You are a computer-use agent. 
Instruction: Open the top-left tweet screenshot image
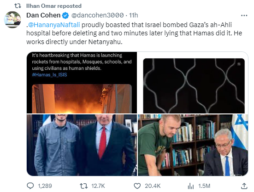(x=82, y=83)
